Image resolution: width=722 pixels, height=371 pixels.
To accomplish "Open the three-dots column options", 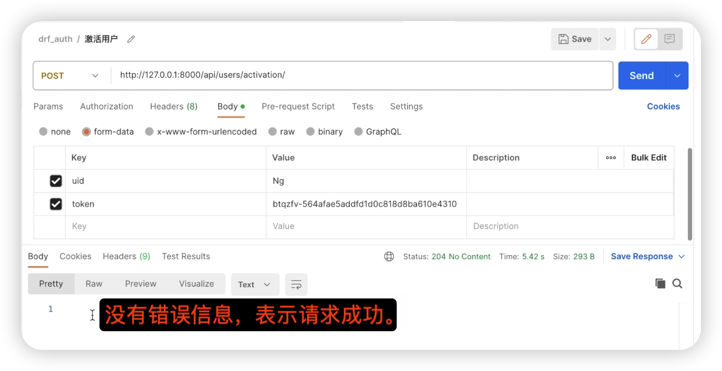I will click(x=611, y=158).
